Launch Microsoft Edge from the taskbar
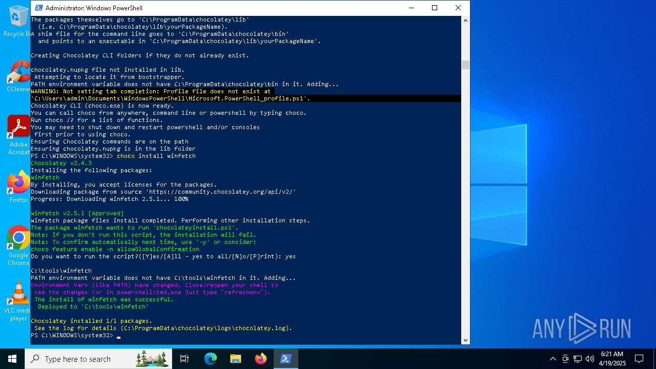This screenshot has width=656, height=369. [x=211, y=359]
